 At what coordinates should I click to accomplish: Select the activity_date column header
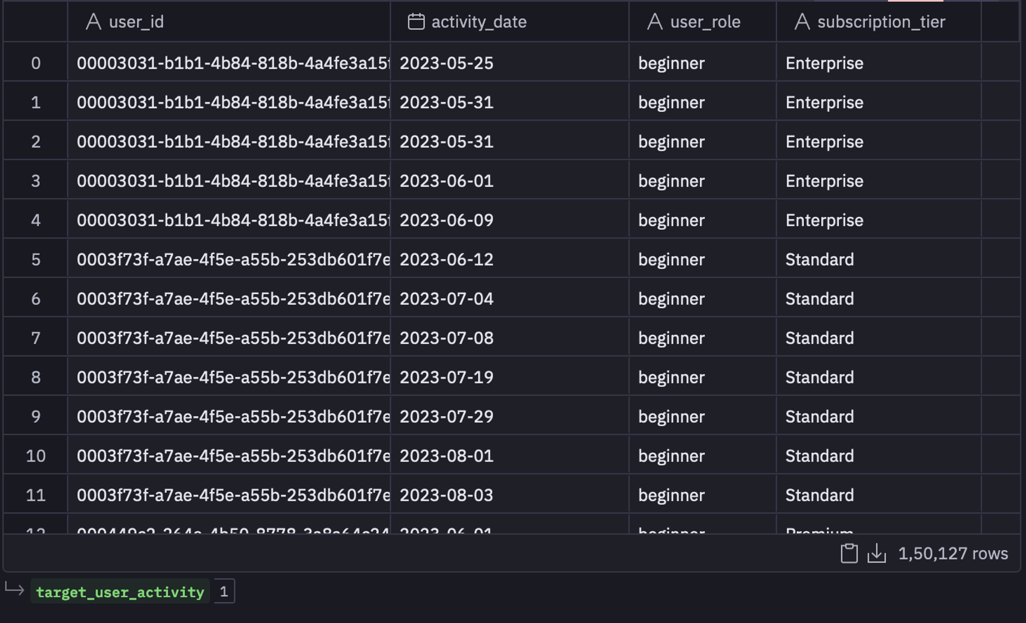[x=509, y=22]
